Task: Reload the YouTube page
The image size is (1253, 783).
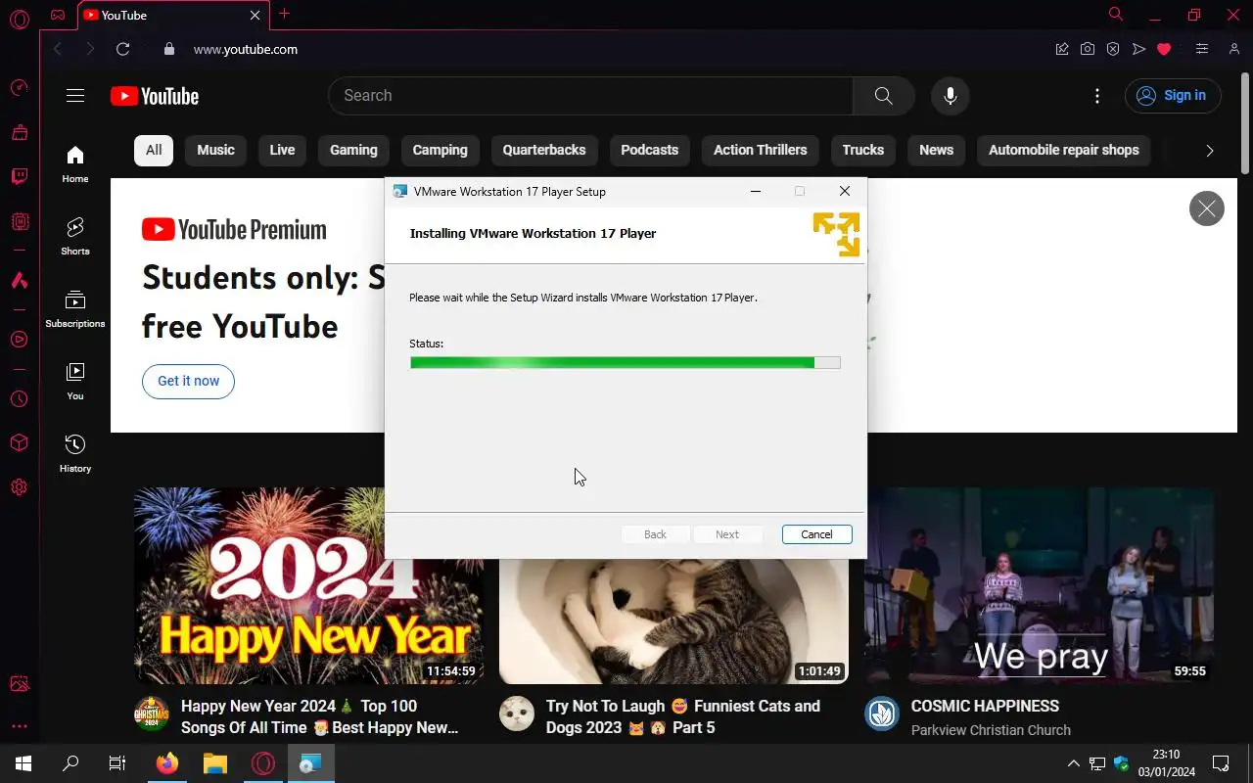Action: click(122, 49)
